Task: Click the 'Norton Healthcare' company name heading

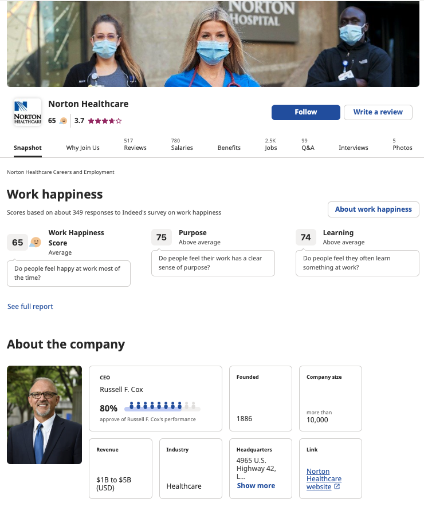Action: coord(88,104)
